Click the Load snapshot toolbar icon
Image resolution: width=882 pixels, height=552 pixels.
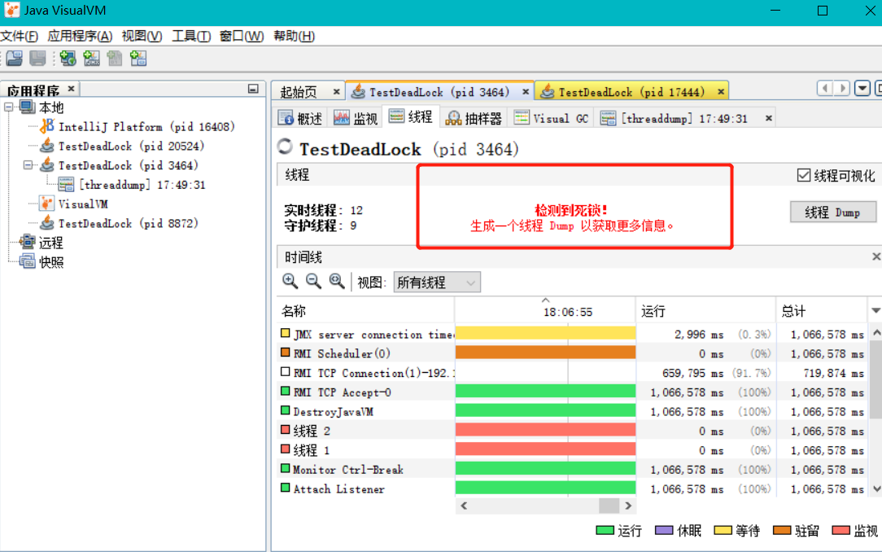tap(15, 58)
